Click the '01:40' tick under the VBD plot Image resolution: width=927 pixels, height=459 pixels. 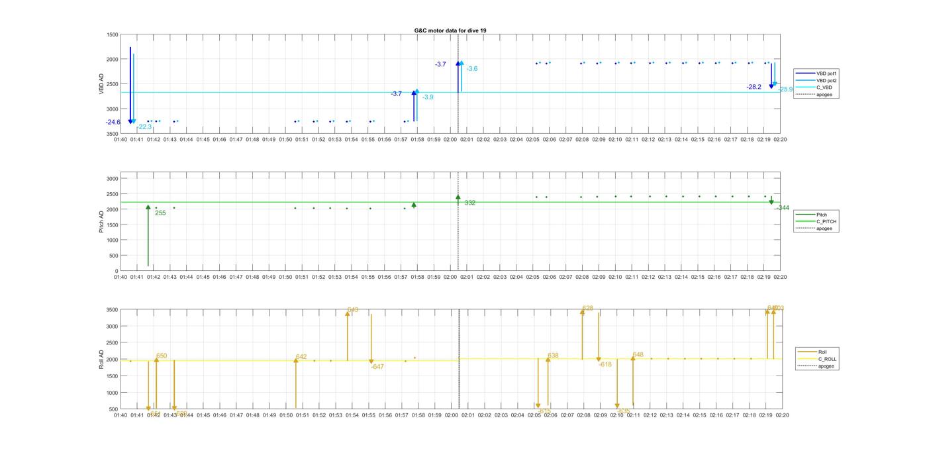(121, 140)
